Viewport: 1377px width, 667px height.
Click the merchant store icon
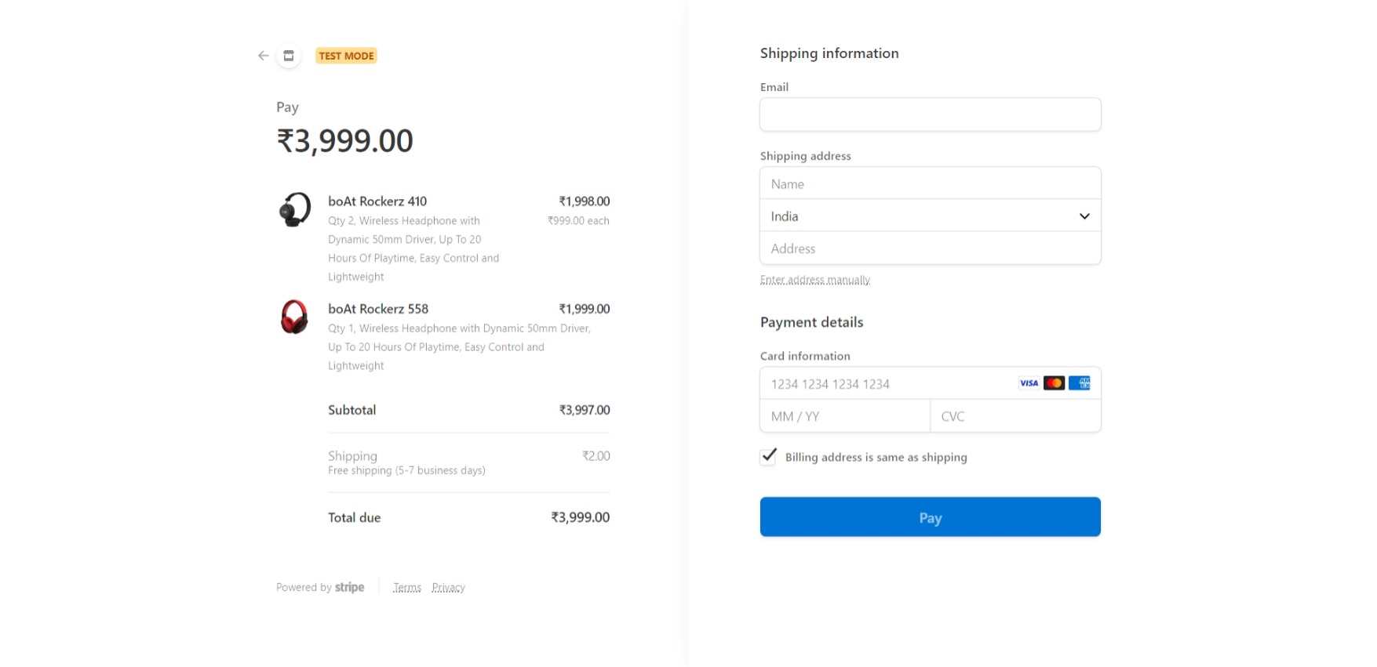click(289, 56)
